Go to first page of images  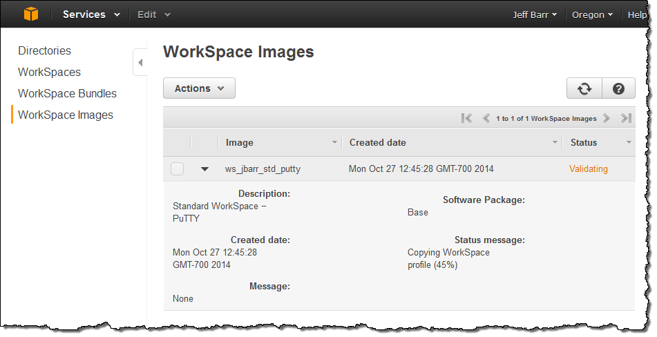(466, 118)
